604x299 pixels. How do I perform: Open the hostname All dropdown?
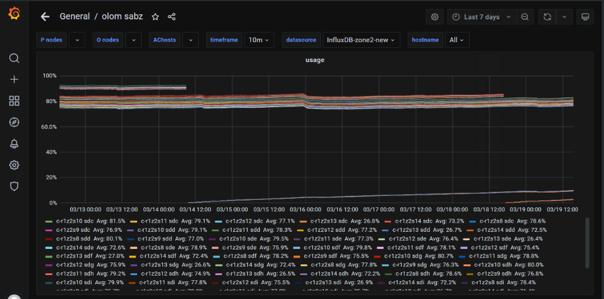(457, 40)
